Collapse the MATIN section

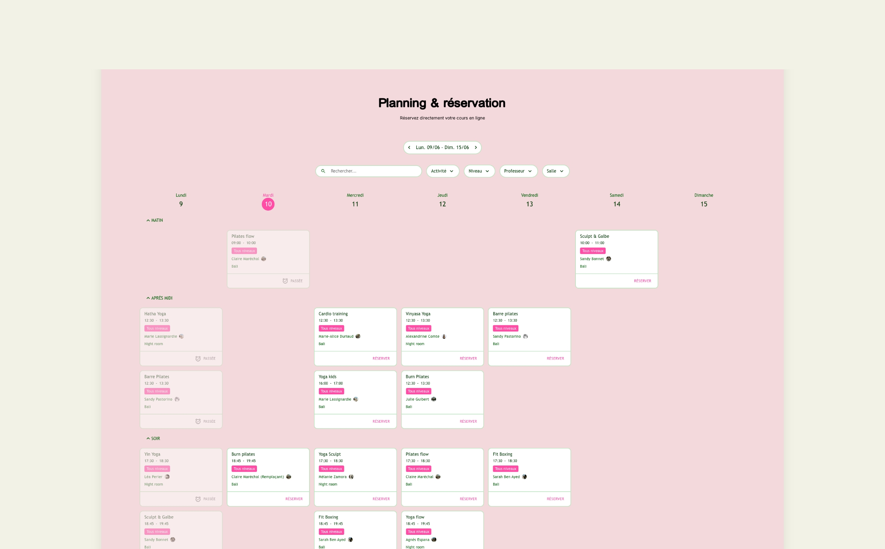point(154,220)
